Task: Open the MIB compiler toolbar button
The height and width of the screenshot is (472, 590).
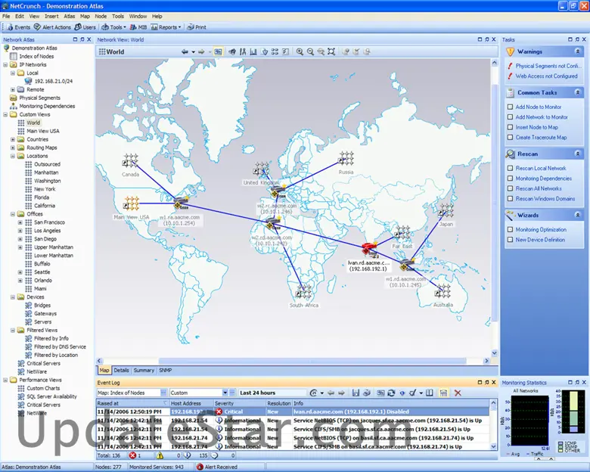Action: [138, 27]
